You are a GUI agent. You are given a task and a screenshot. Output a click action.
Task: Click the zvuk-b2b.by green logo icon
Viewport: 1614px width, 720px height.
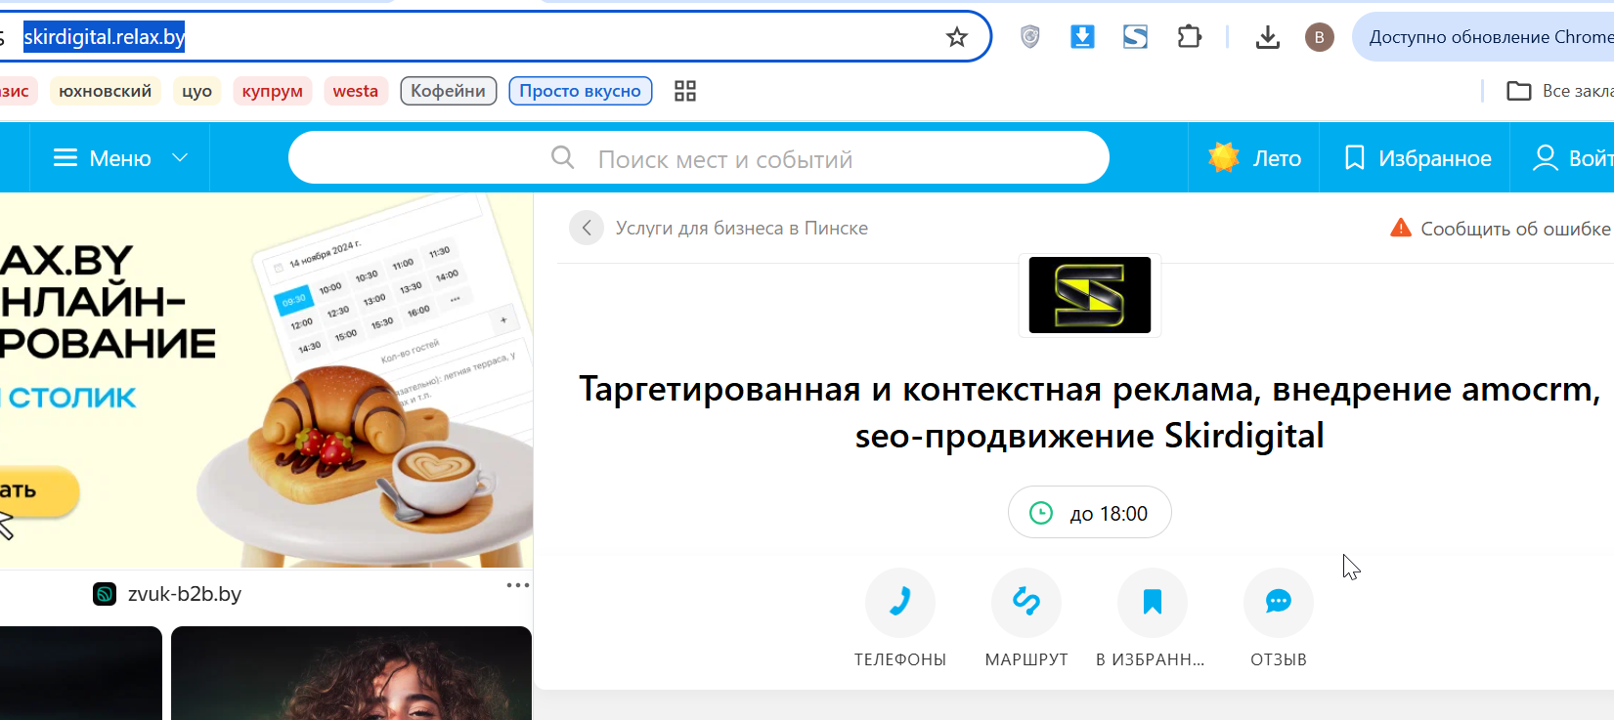click(105, 594)
